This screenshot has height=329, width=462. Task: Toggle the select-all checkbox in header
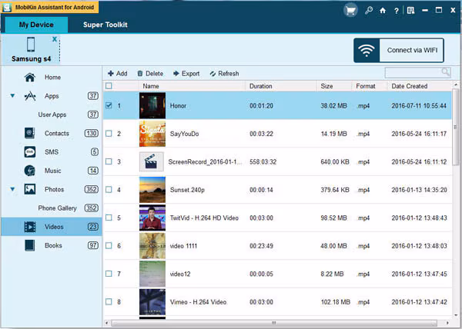pyautogui.click(x=109, y=86)
